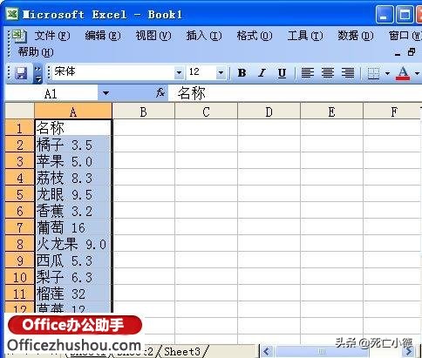Viewport: 422px width, 358px height.
Task: Click cell containing 榴莲 32
Action: 73,294
